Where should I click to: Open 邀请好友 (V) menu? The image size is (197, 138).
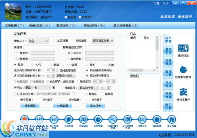coord(66,26)
